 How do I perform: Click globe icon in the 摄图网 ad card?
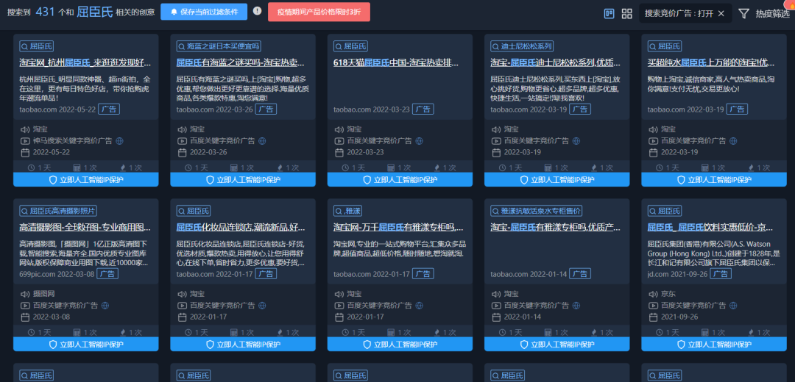(105, 305)
